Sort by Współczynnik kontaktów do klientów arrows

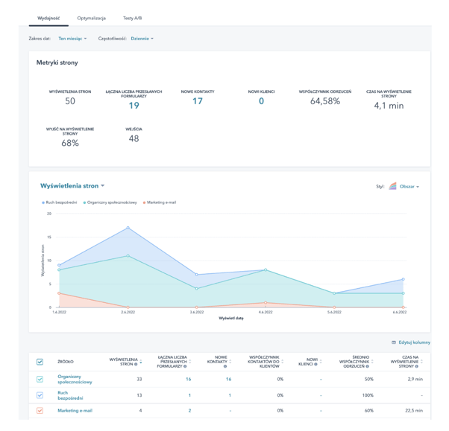coord(283,362)
